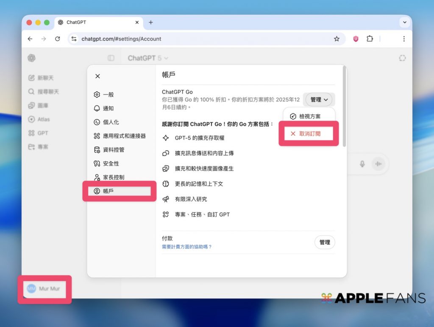Open the 管理 dropdown for ChatGPT Go

[319, 99]
